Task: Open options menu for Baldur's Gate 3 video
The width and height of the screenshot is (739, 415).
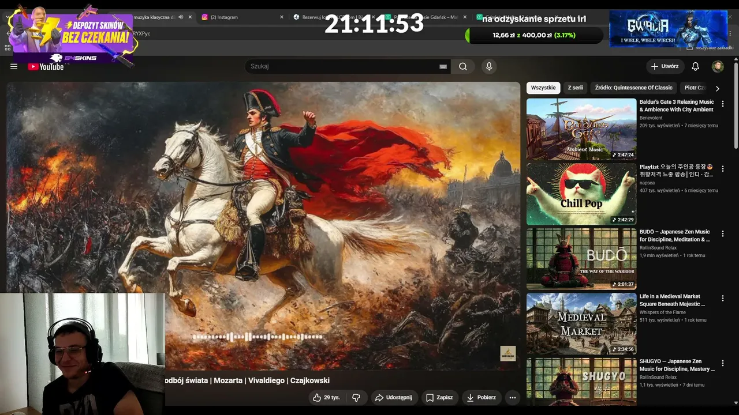Action: tap(722, 104)
